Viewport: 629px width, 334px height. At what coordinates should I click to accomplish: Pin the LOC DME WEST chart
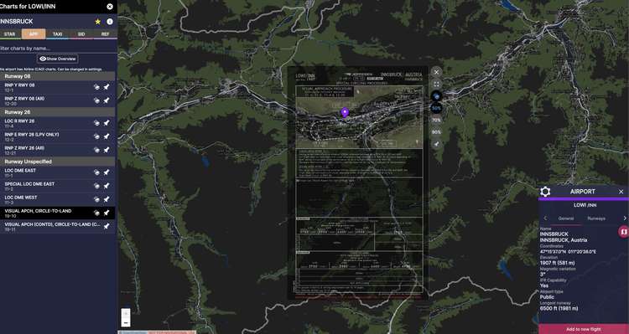point(107,199)
